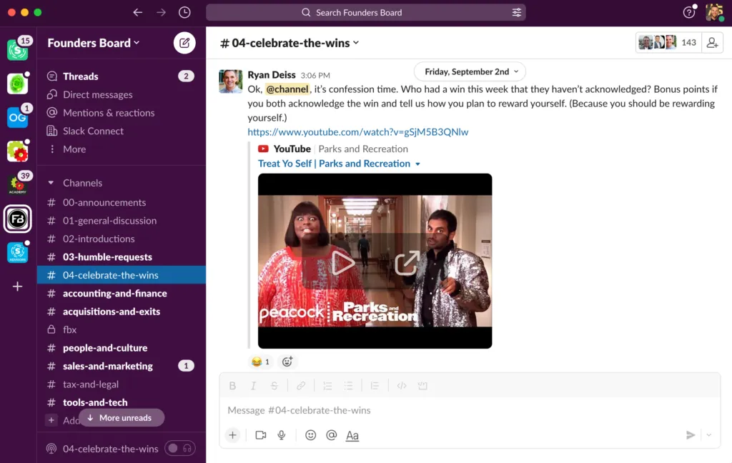Go back in Slack history
The width and height of the screenshot is (732, 463).
[x=137, y=13]
